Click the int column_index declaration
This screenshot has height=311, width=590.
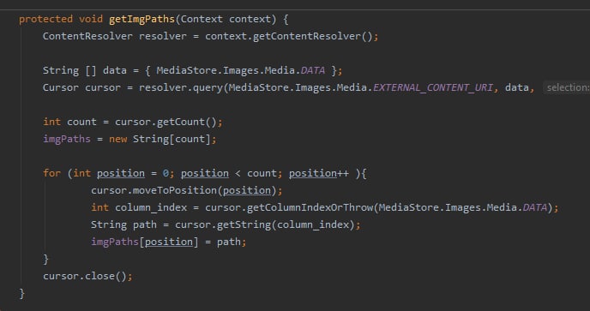pyautogui.click(x=139, y=207)
